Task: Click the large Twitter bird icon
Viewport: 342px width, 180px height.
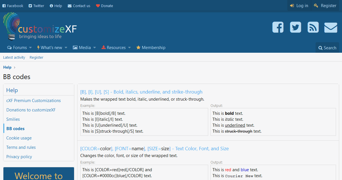Action: pos(295,27)
